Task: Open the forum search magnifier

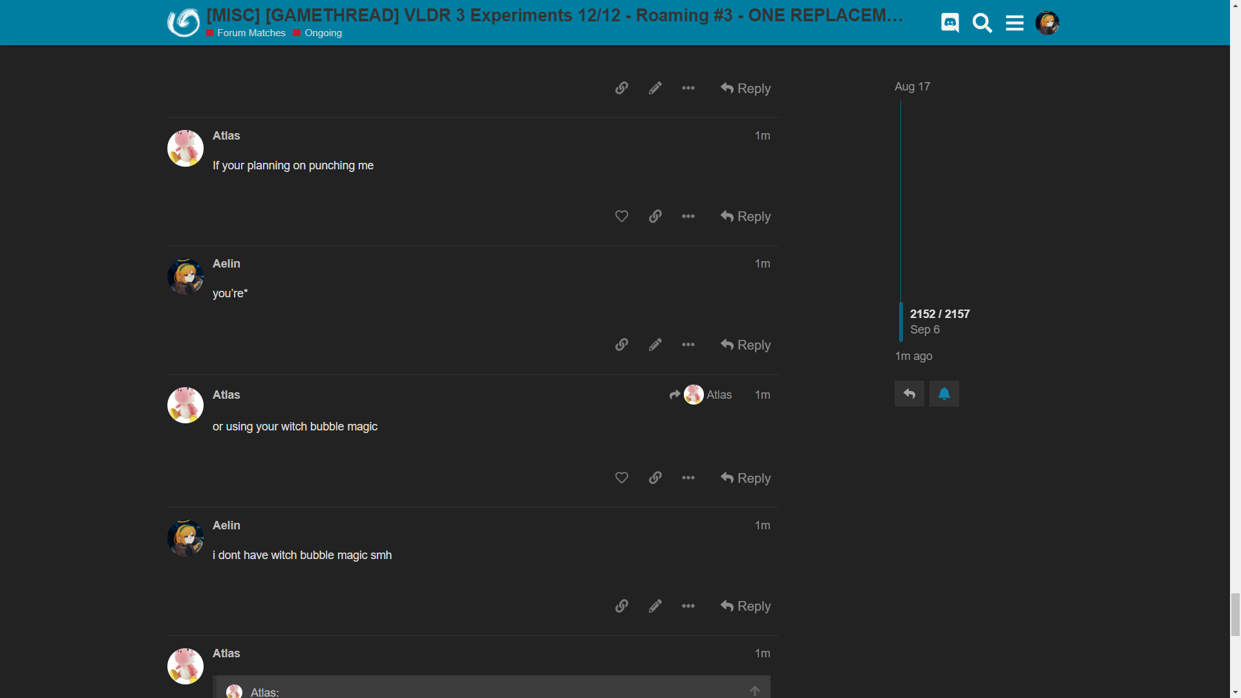Action: 982,23
